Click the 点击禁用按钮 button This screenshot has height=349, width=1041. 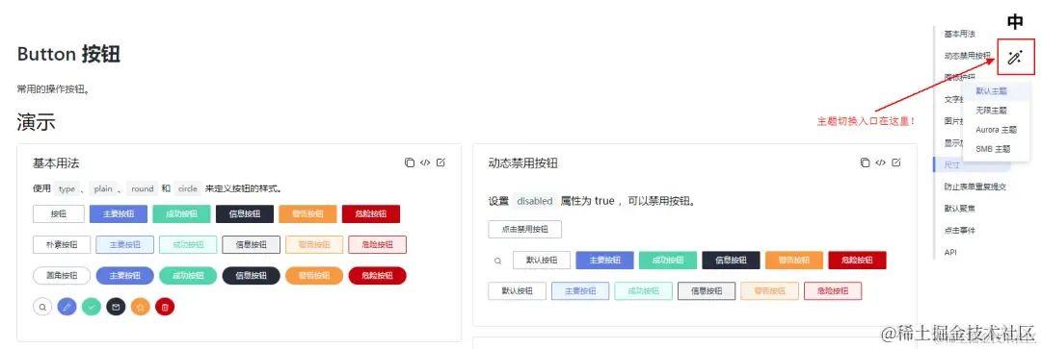pyautogui.click(x=524, y=229)
